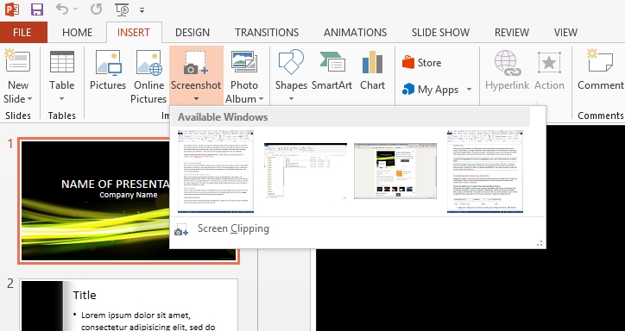Select the last Word document window thumbnail

coord(484,172)
